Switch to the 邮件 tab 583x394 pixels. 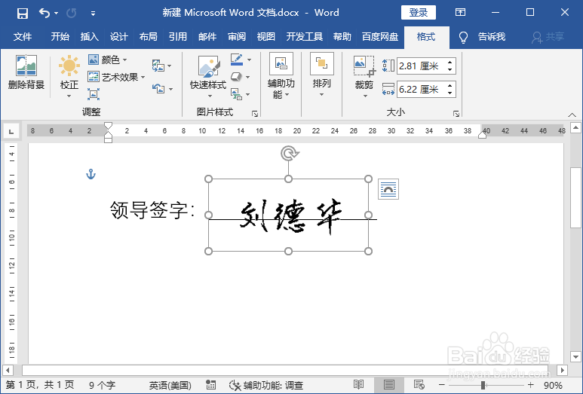(207, 37)
